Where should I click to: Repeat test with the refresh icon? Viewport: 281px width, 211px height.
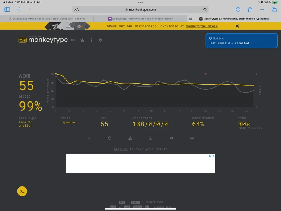[110, 138]
